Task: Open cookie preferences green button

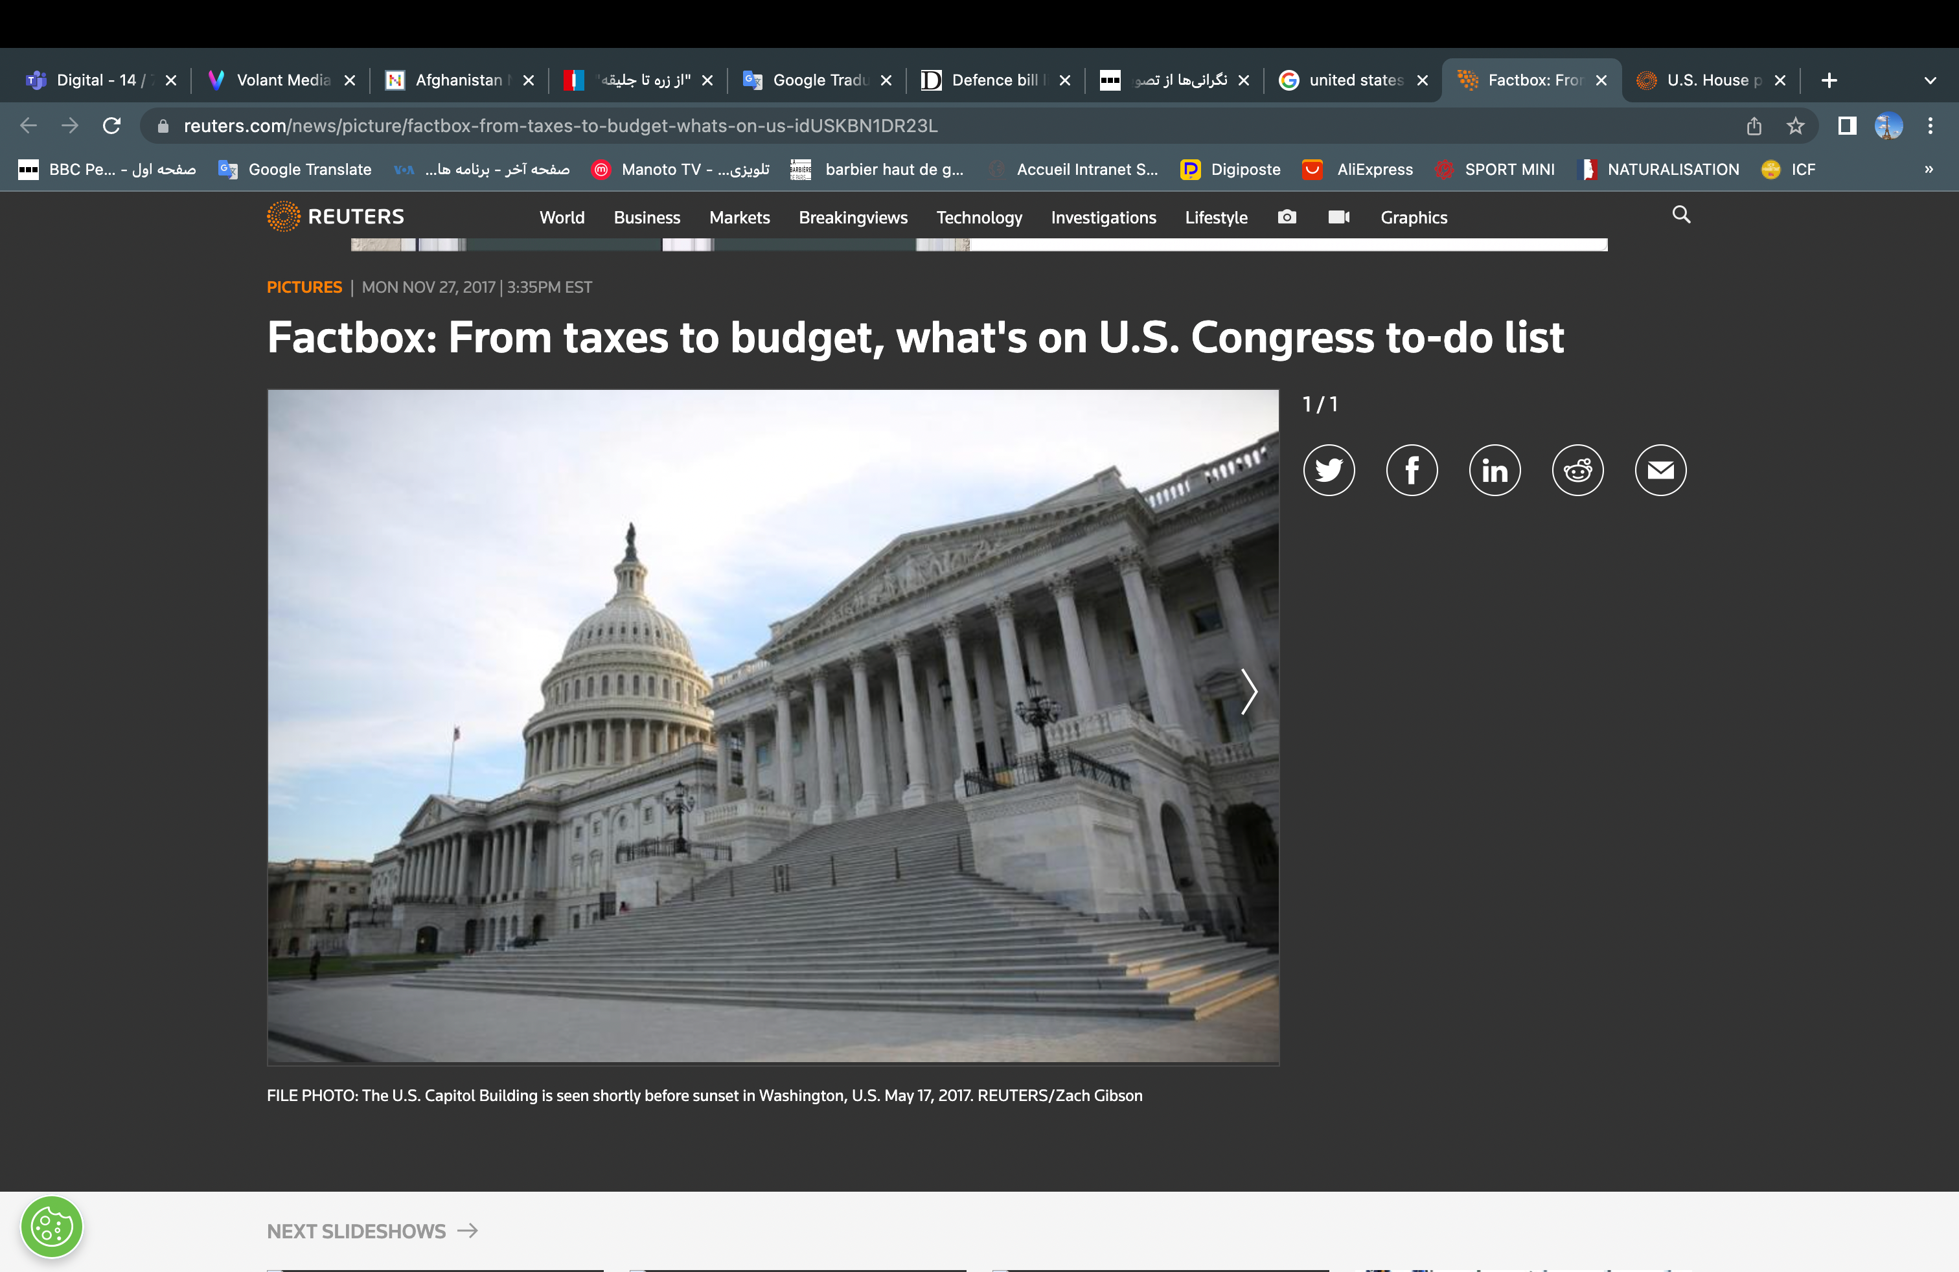Action: click(x=52, y=1227)
